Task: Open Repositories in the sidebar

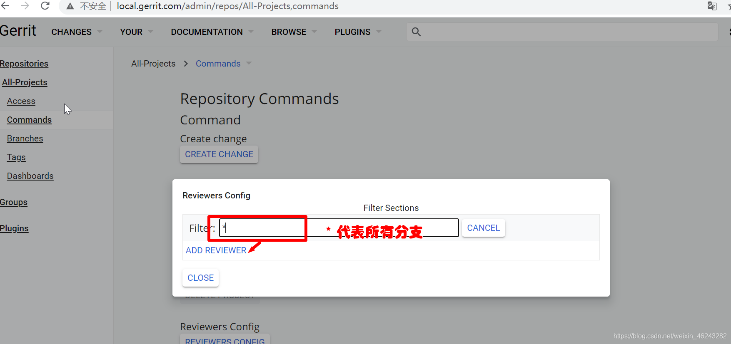Action: click(24, 64)
